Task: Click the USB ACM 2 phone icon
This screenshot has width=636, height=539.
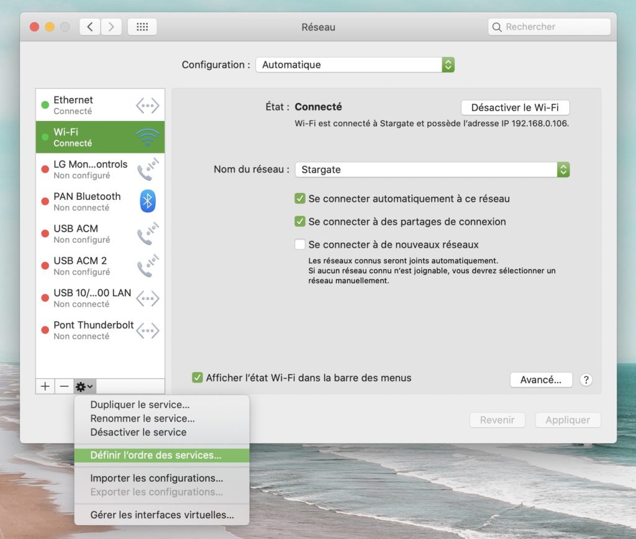Action: [x=148, y=266]
